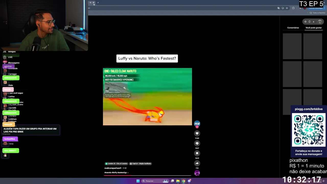Open the #naruto hashtag
The width and height of the screenshot is (327, 184).
(x=108, y=172)
